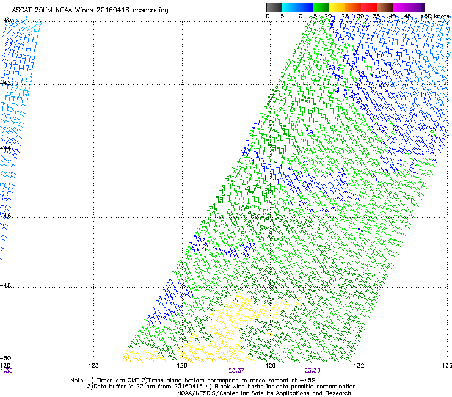Viewport: 452px width, 397px height.
Task: Click the note line about 'Data buffer is 22 hrs'
Action: click(x=221, y=387)
